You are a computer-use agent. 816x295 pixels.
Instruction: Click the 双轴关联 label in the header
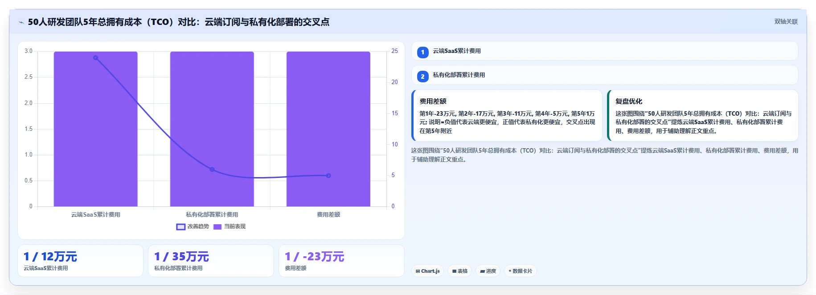(786, 22)
